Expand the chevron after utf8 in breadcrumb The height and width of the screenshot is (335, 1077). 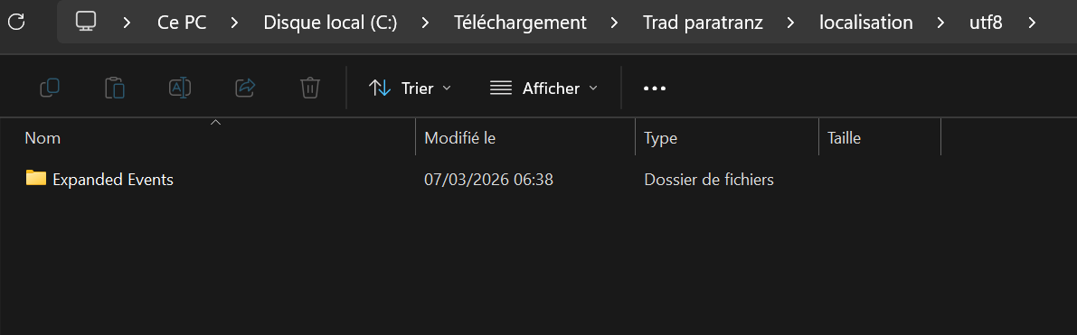[1031, 22]
